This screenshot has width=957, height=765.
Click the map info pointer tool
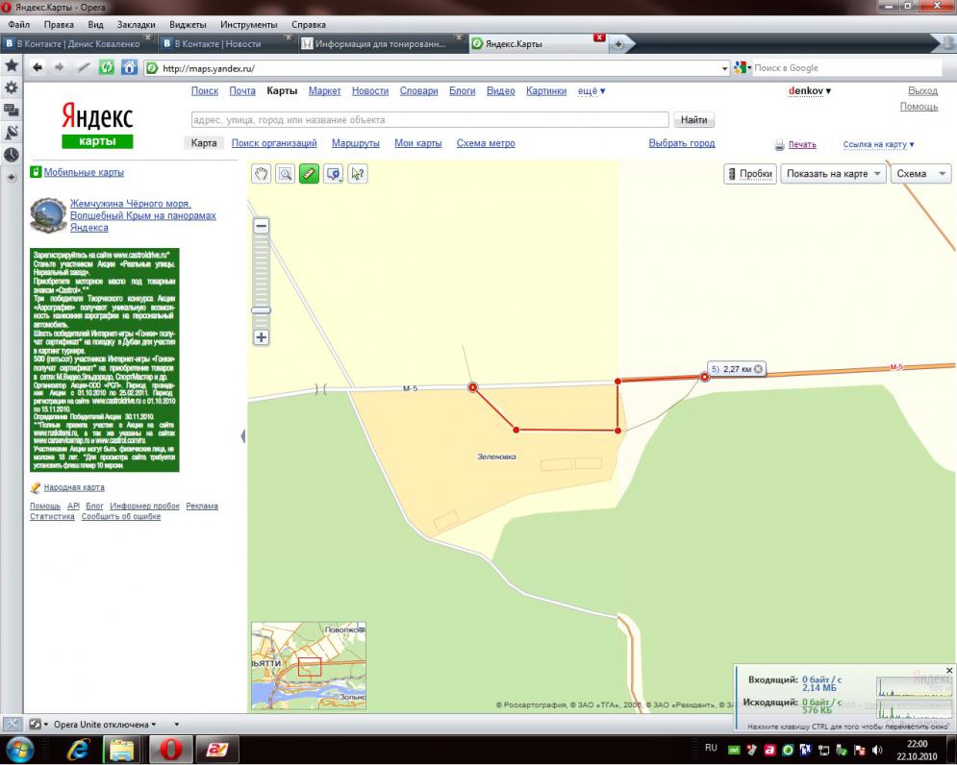(x=358, y=174)
